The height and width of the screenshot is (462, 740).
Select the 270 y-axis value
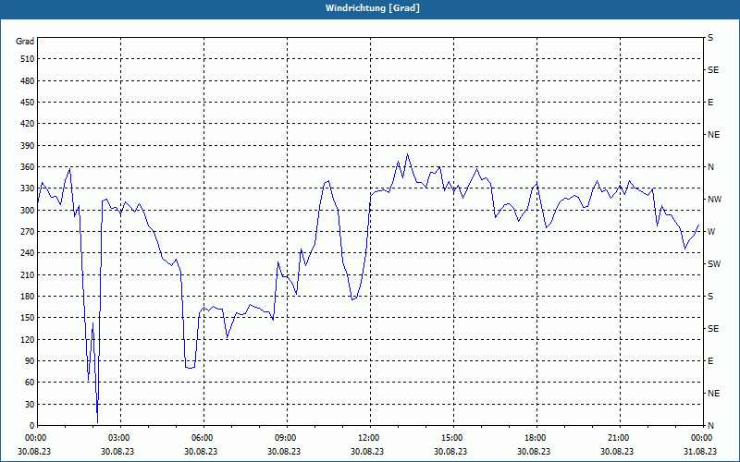[28, 232]
